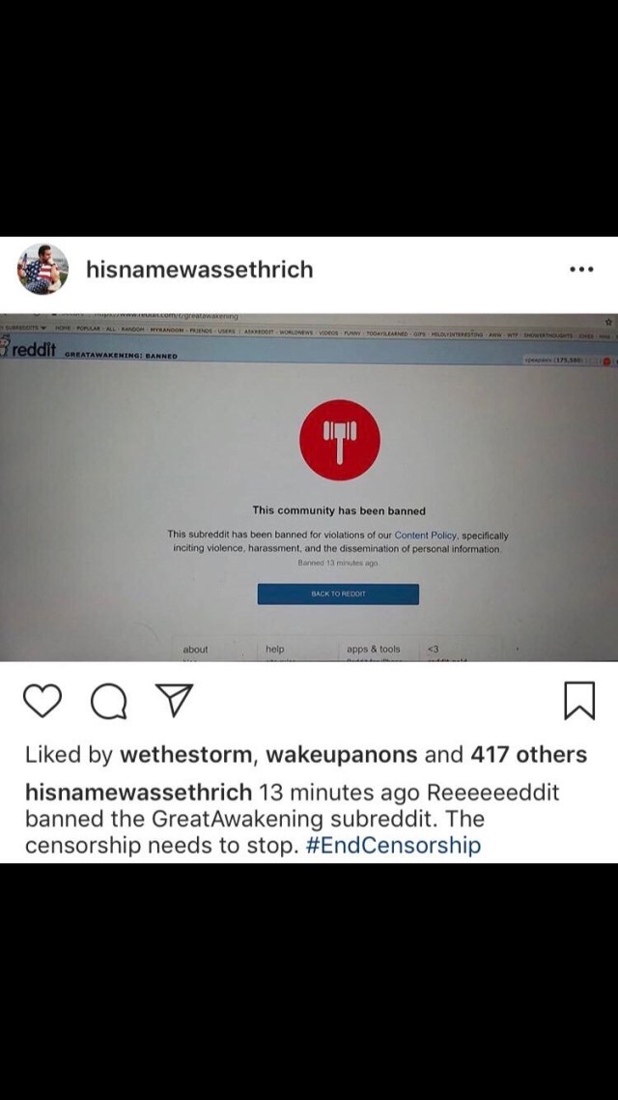Viewport: 618px width, 1100px height.
Task: Click the Content Policy link in the photo
Action: pos(426,535)
